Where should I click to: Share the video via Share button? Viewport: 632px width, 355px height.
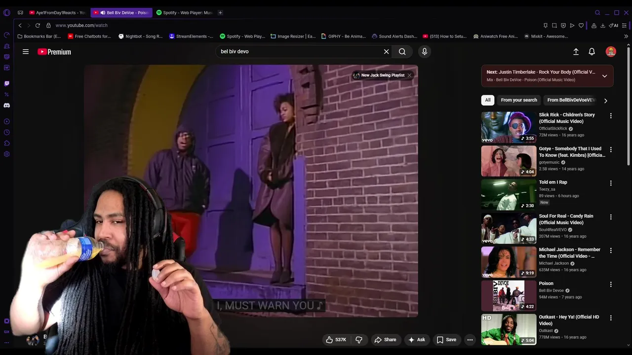coord(385,340)
